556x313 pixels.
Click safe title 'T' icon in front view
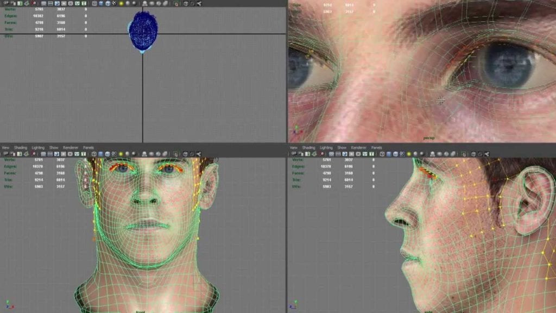(82, 154)
